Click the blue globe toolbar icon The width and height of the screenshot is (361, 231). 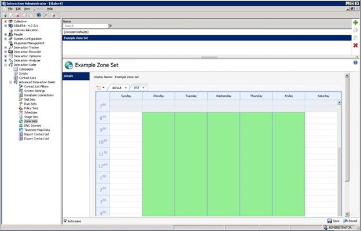pos(39,15)
